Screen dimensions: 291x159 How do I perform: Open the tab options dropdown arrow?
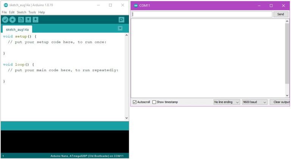(120, 28)
